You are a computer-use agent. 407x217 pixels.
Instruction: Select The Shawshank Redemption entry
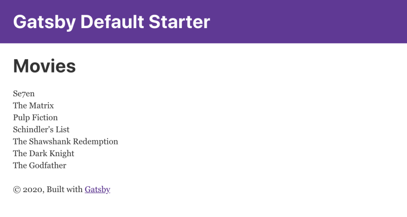coord(65,141)
